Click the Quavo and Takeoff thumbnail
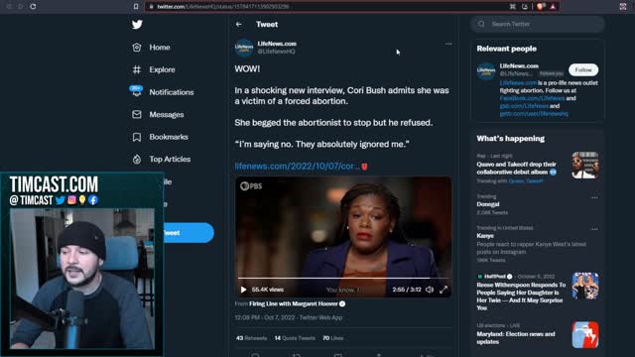The image size is (635, 357). [x=585, y=166]
